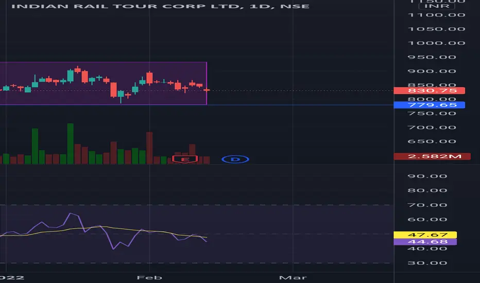
Task: Click the 650.00 price scale value
Action: (x=432, y=141)
